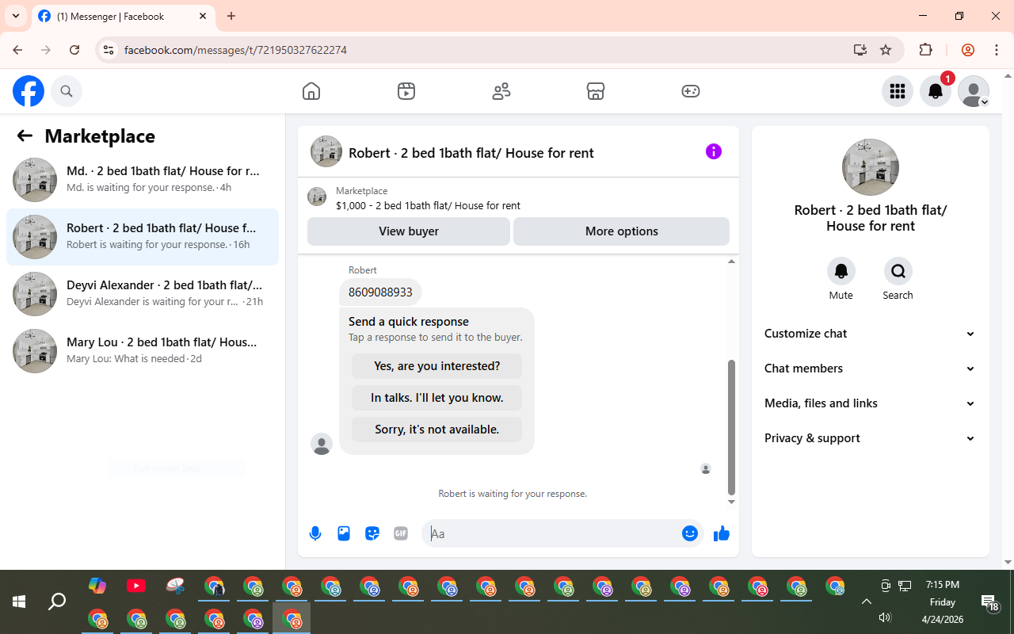This screenshot has height=634, width=1014.
Task: Mute this conversation with the bell button
Action: pos(841,271)
